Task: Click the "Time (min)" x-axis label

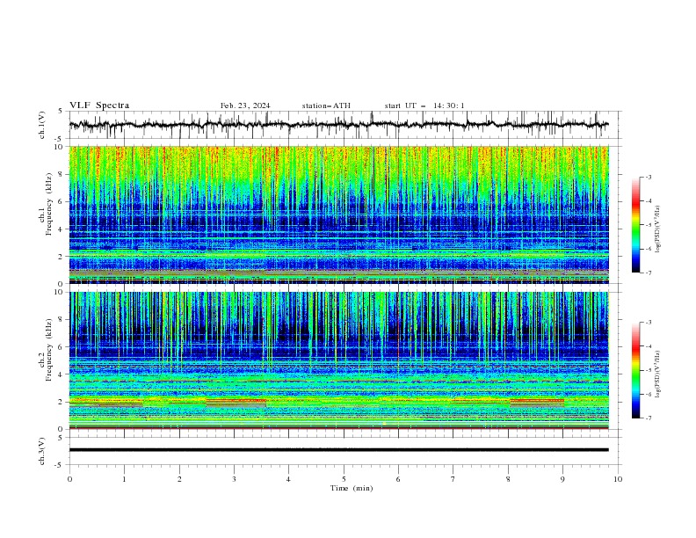Action: pos(352,488)
